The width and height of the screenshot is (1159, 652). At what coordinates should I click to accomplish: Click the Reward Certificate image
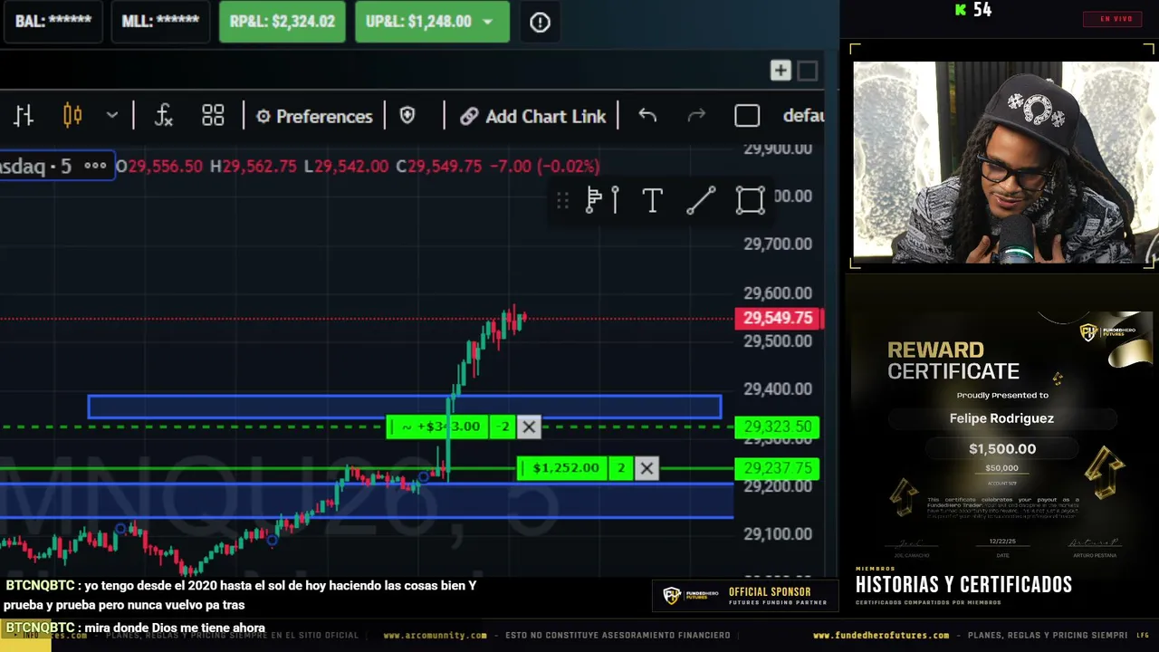pyautogui.click(x=1002, y=436)
